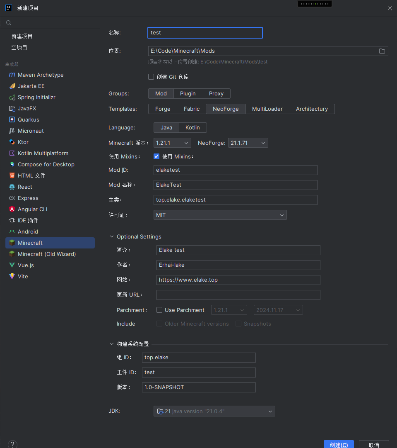Screen dimensions: 397x448
Task: Uncheck the 使用 Mixins checkbox
Action: pos(156,156)
